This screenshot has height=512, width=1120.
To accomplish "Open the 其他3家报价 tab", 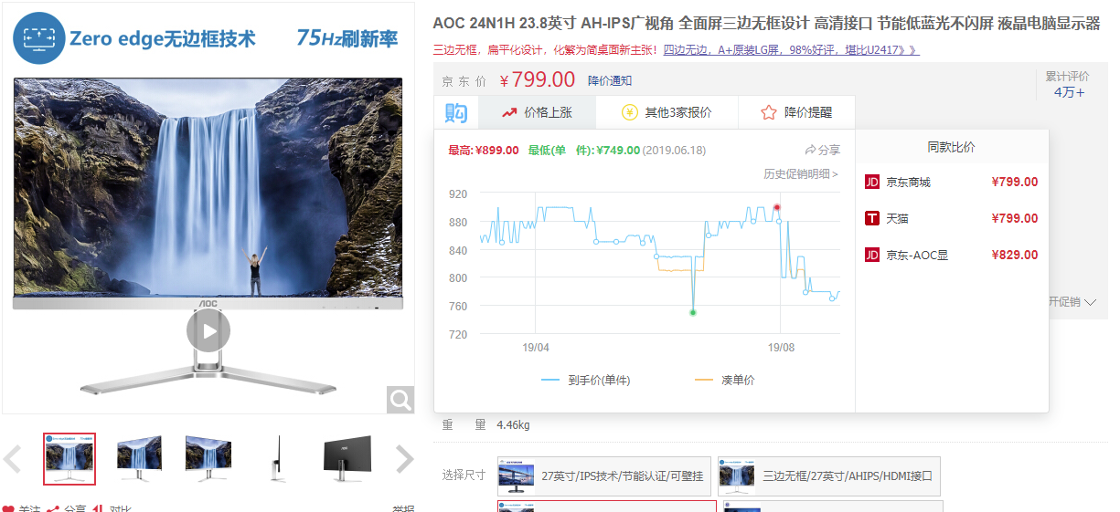I will tap(667, 112).
